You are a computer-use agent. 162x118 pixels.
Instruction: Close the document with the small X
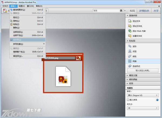point(159,6)
